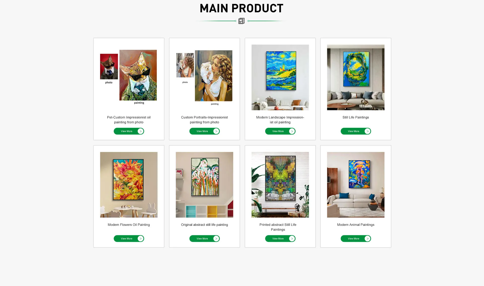Click arrow circle on Original abstract View More
The height and width of the screenshot is (286, 484).
click(x=216, y=239)
